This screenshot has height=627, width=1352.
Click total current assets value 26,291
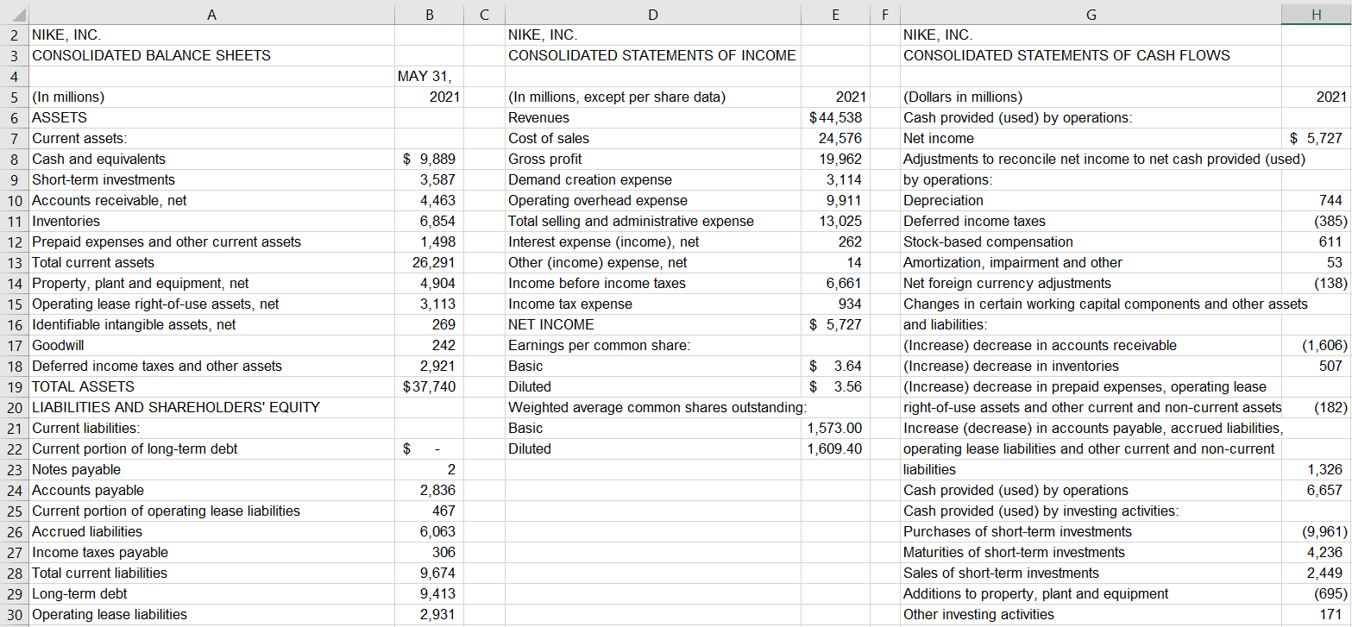click(429, 262)
